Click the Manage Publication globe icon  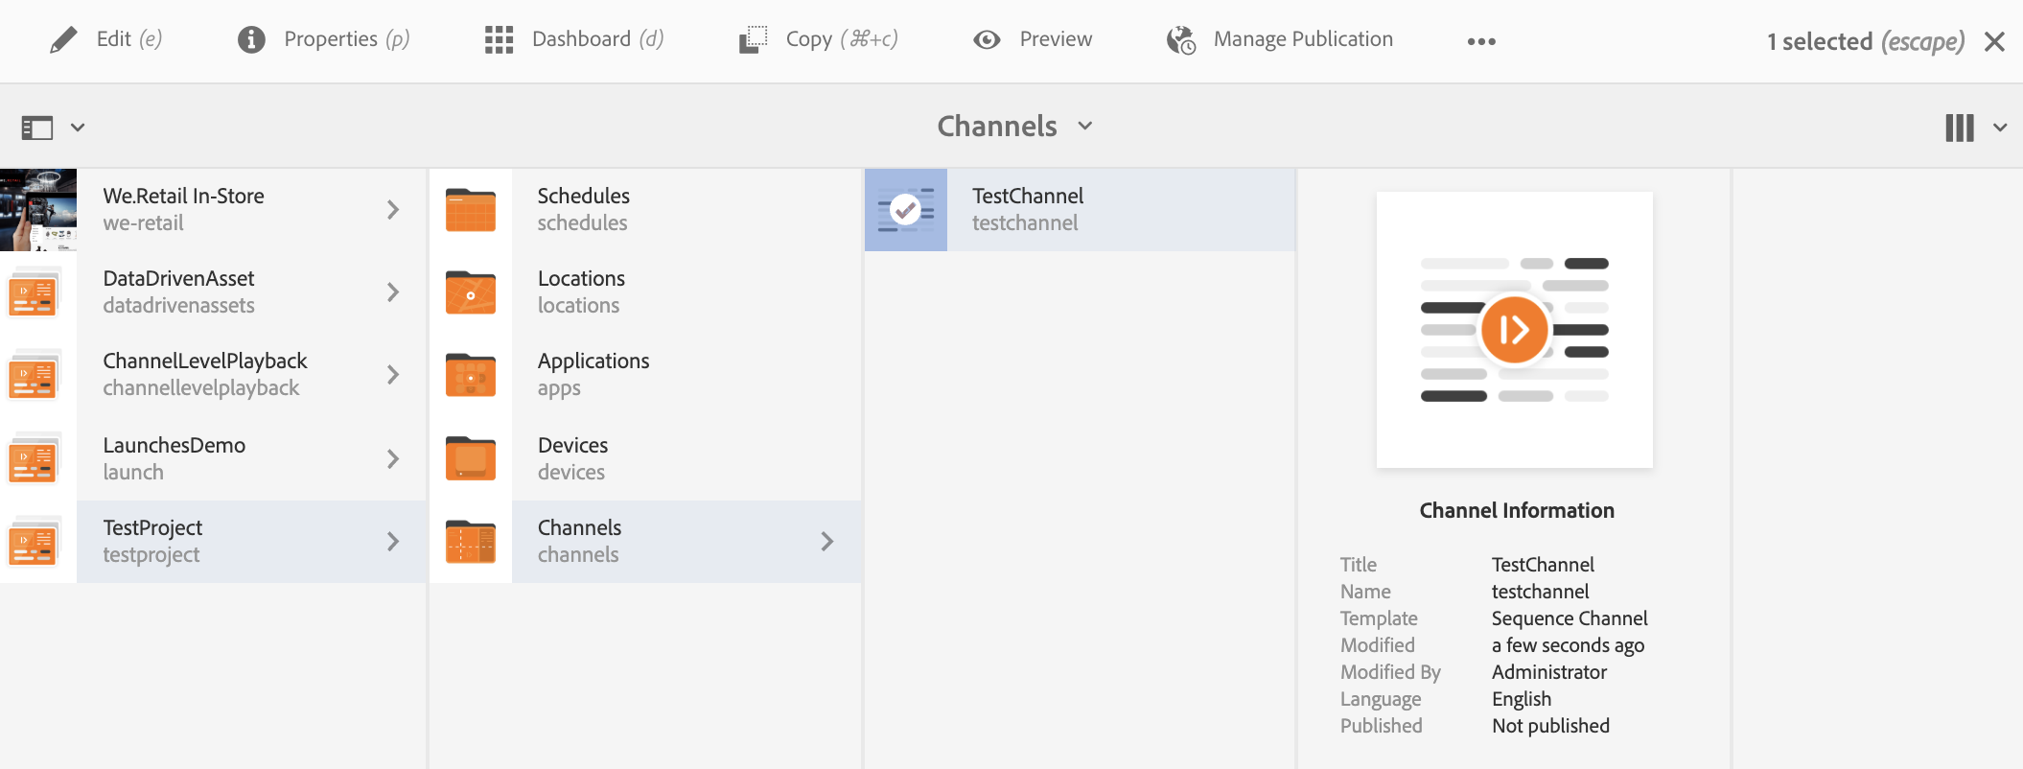pos(1181,39)
